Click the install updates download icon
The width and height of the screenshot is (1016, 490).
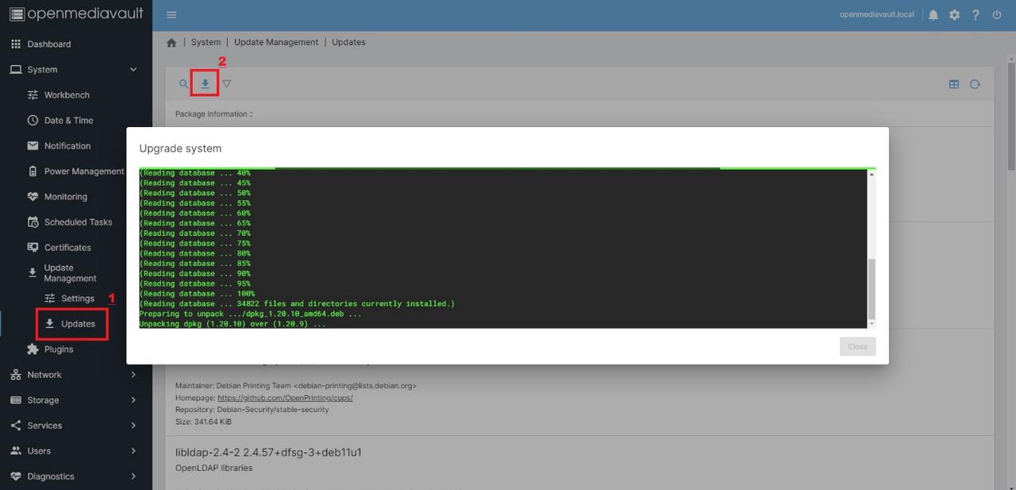click(205, 83)
